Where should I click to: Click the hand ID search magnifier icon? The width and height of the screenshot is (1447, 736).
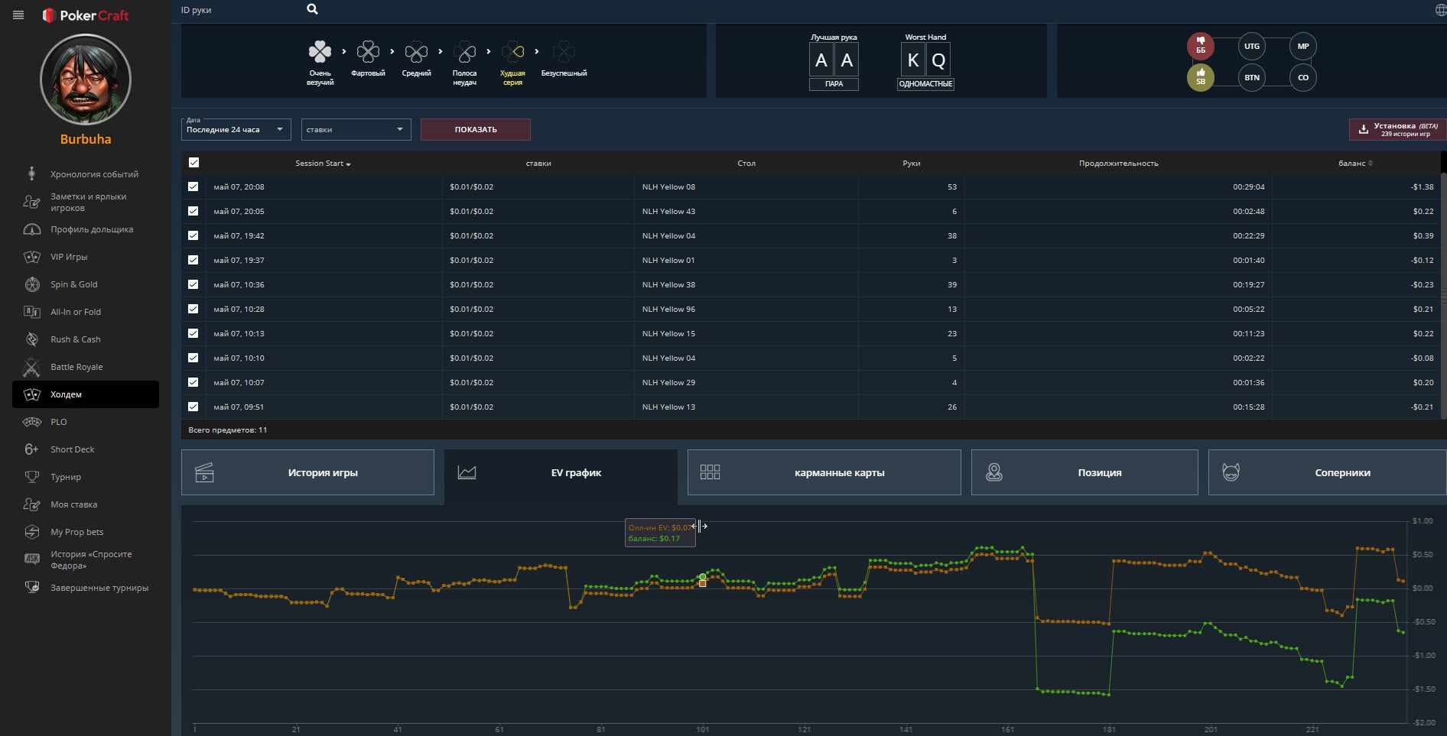coord(312,9)
